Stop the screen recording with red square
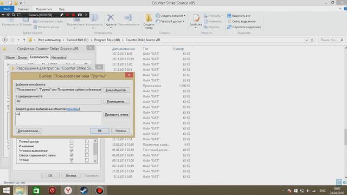 (x=74, y=15)
